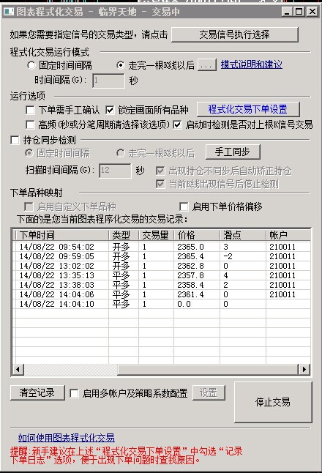322x473 pixels.
Task: Select record 14/08/22 14:04:06
Action: pyautogui.click(x=162, y=294)
